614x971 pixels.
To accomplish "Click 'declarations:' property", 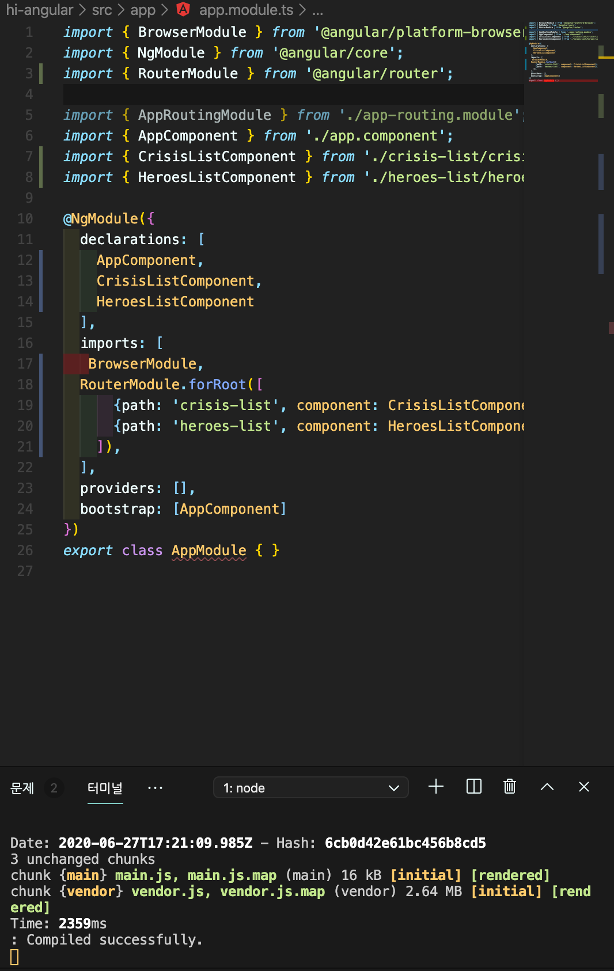I will [134, 240].
